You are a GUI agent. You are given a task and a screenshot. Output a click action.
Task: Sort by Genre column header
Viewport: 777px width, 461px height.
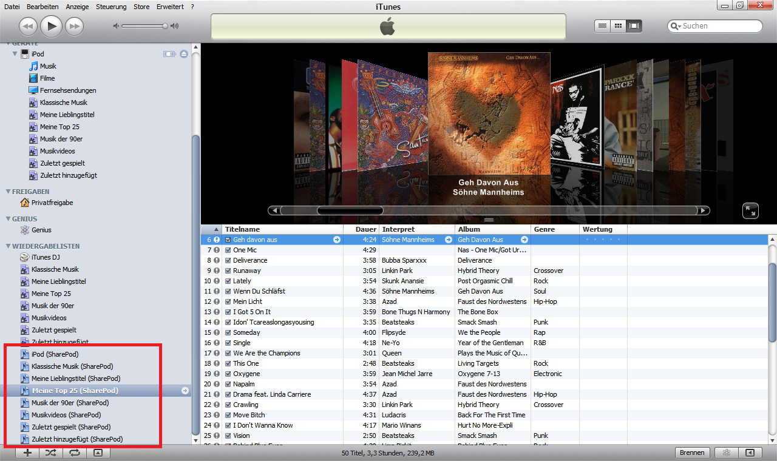pyautogui.click(x=555, y=229)
